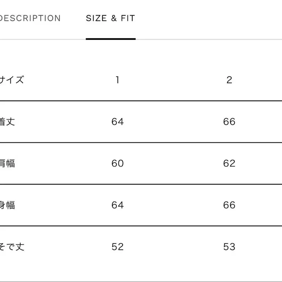The height and width of the screenshot is (282, 282).
Task: Click the サイズ row header label
Action: coord(12,80)
